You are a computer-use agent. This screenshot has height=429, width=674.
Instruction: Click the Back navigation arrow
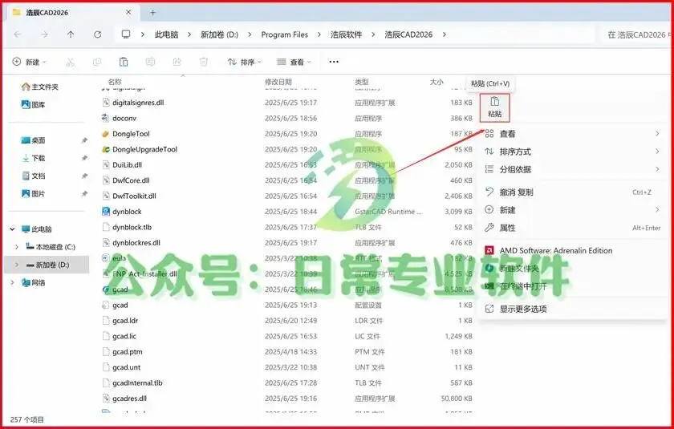17,34
